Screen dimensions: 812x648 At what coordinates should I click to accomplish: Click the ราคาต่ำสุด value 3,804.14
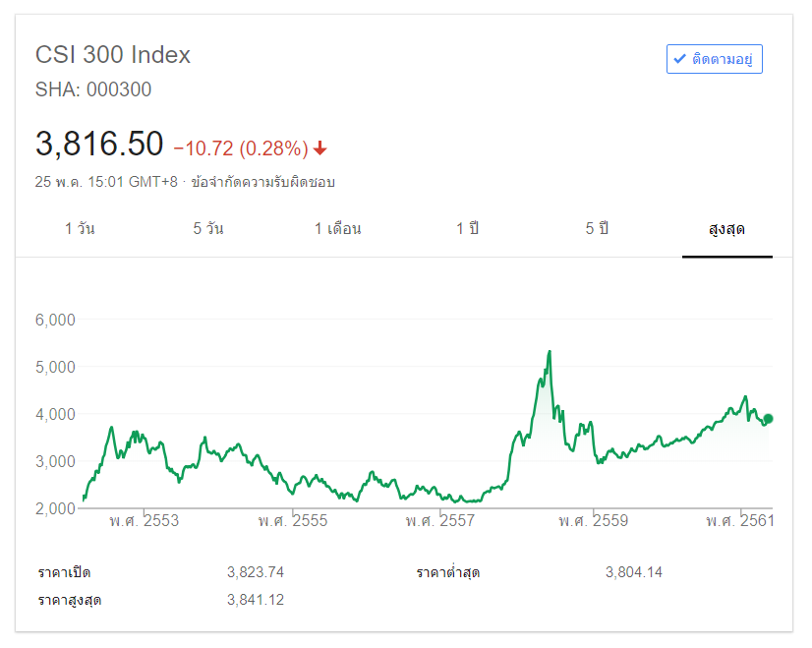click(x=633, y=572)
